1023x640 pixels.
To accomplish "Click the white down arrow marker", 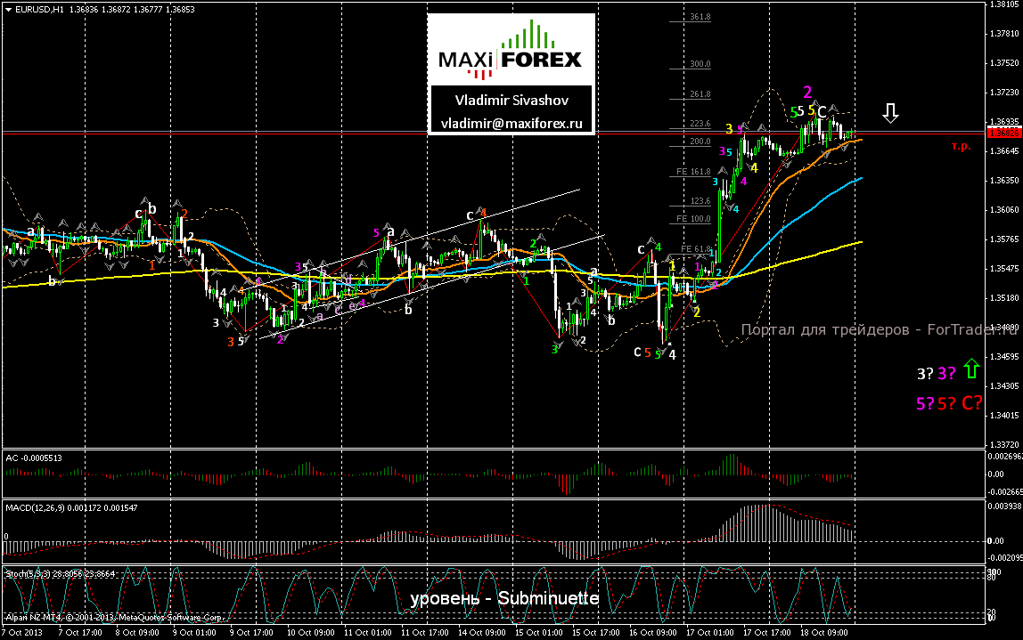I will click(890, 113).
